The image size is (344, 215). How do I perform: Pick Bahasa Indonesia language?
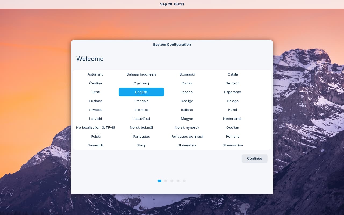point(141,74)
